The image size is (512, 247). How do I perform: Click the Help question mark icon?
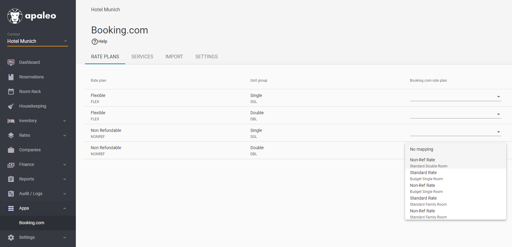pos(95,42)
